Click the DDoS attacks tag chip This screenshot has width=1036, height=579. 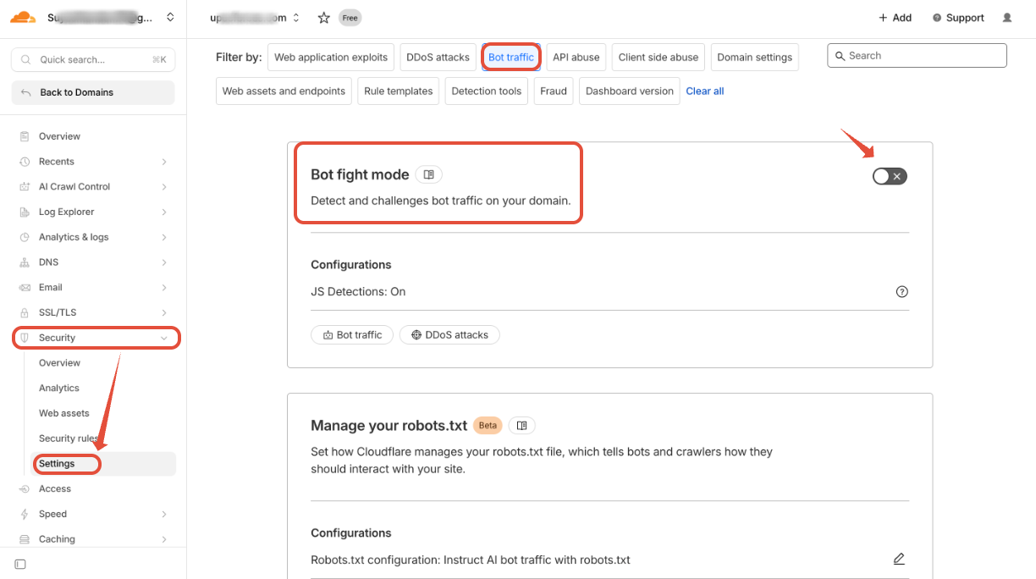(x=449, y=335)
